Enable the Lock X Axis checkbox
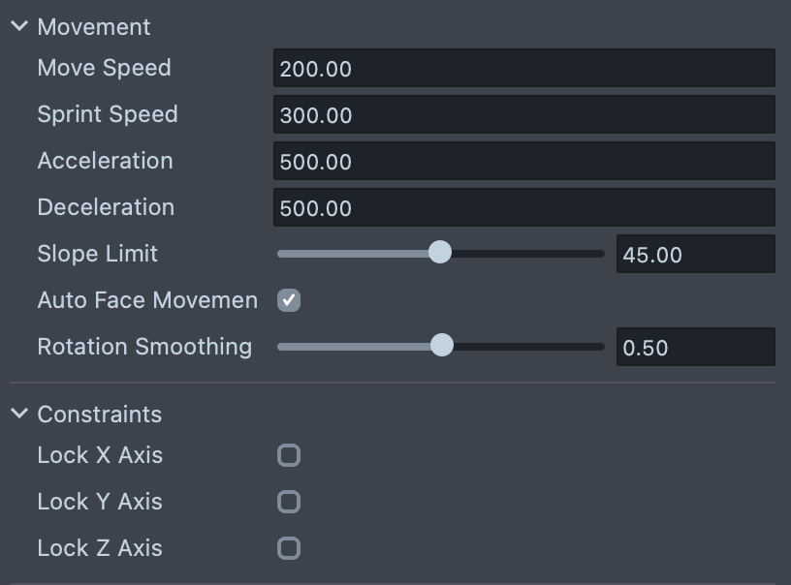 [x=289, y=455]
